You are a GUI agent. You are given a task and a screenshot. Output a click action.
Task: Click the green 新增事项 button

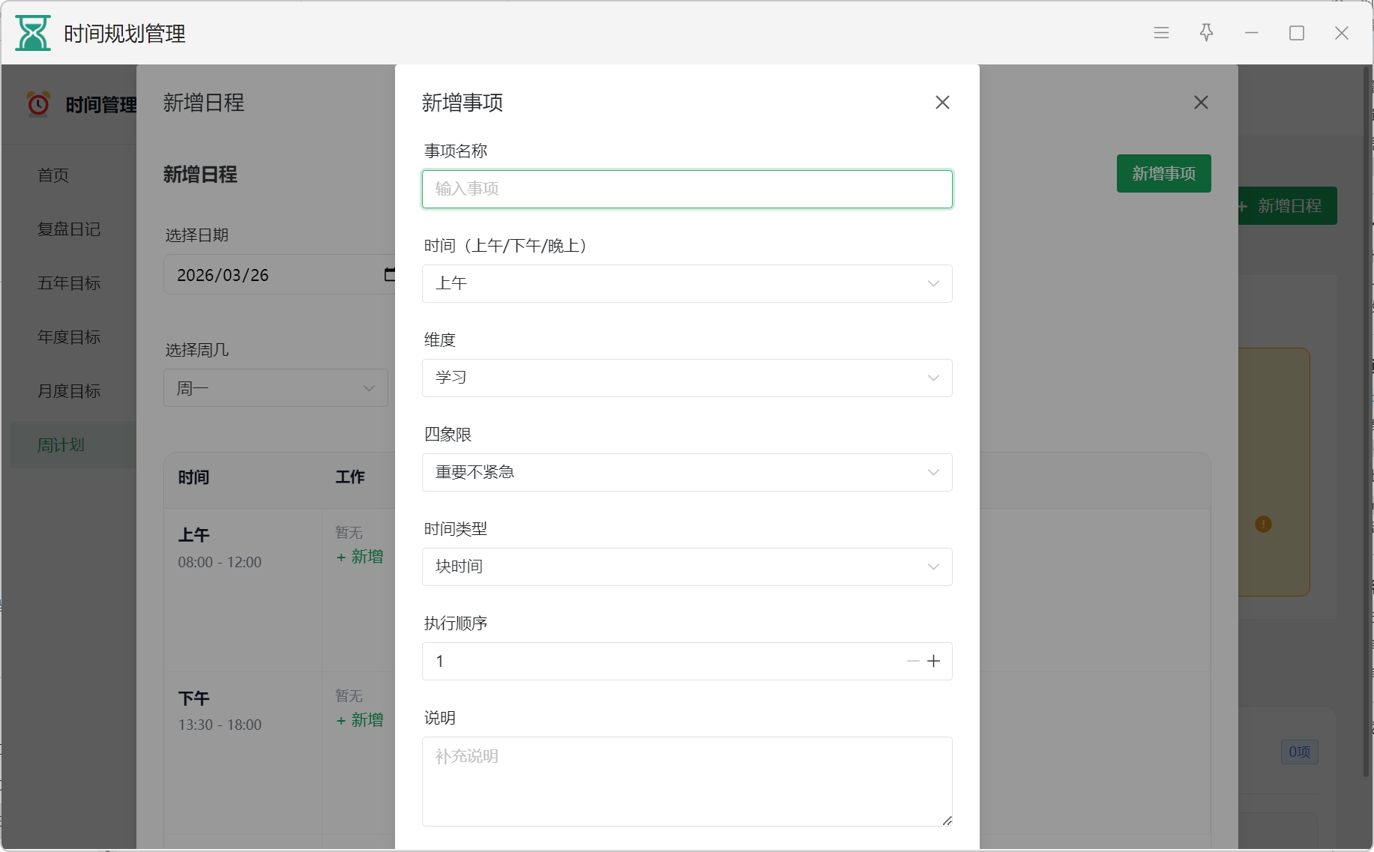point(1163,174)
